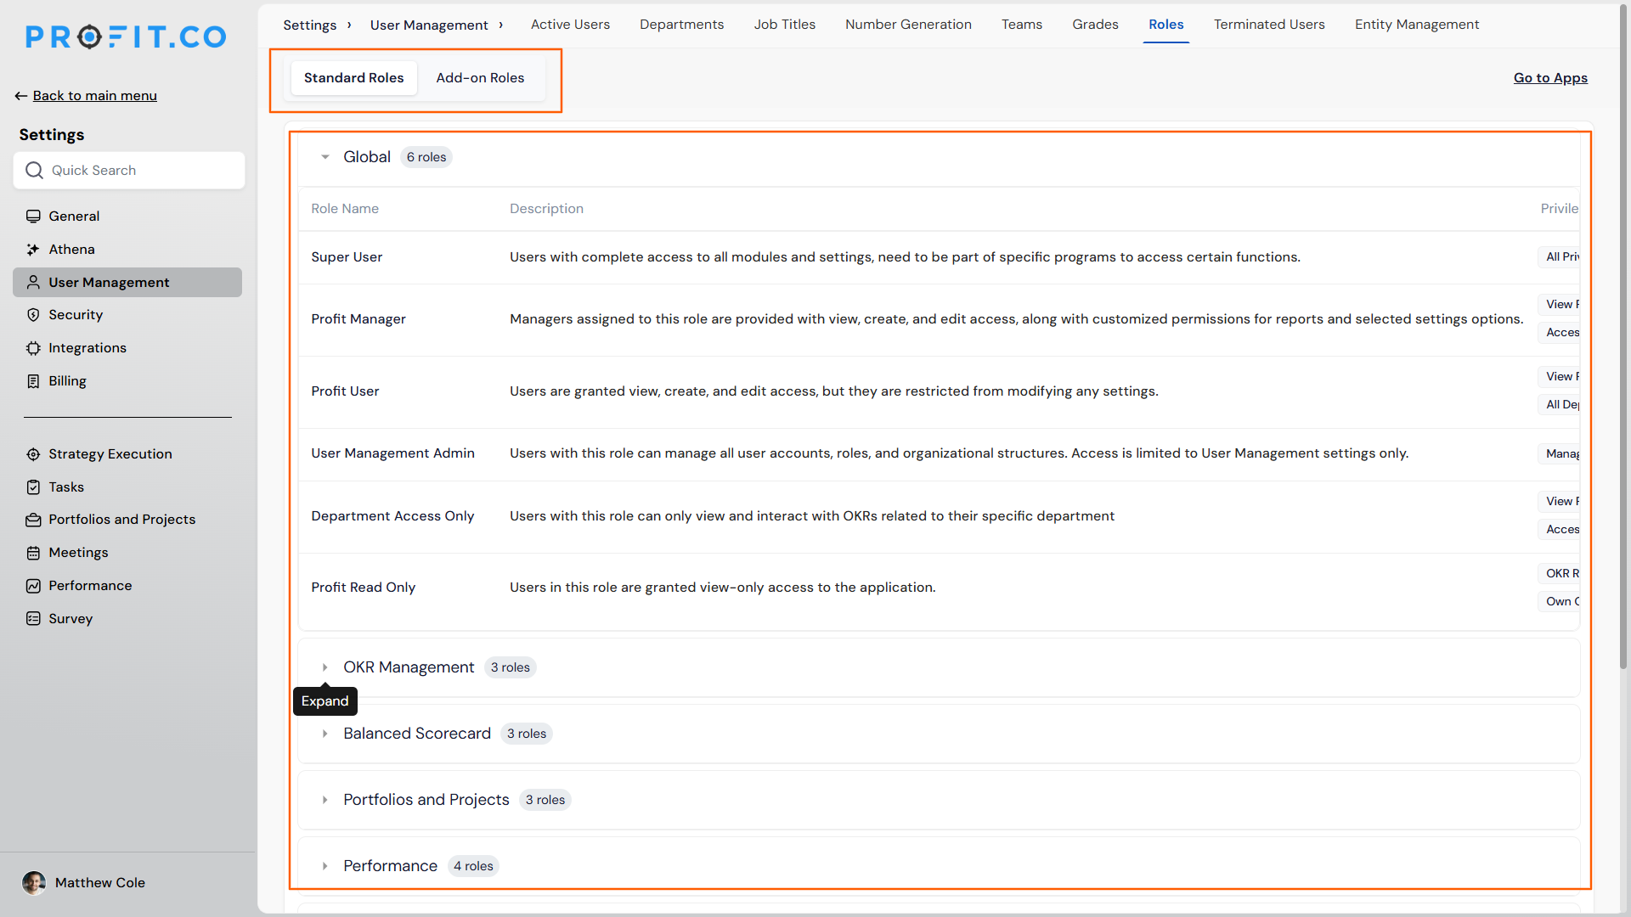The height and width of the screenshot is (917, 1631).
Task: Click the General settings icon
Action: click(x=33, y=217)
